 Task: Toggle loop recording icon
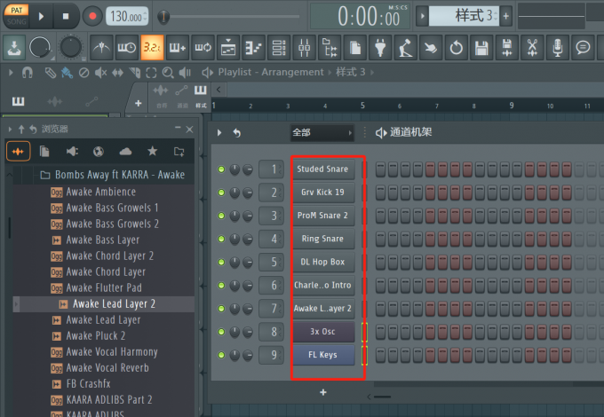pyautogui.click(x=203, y=48)
